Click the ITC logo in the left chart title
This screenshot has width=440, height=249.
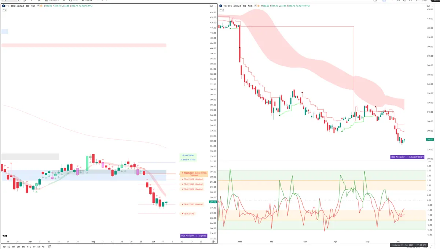tap(3, 6)
